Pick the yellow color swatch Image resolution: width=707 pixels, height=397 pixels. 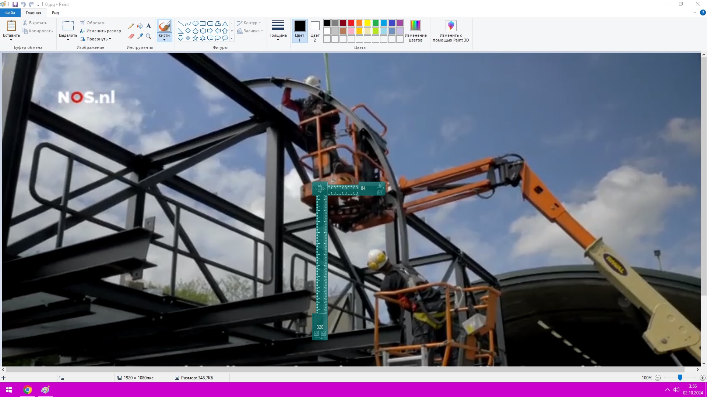(367, 23)
